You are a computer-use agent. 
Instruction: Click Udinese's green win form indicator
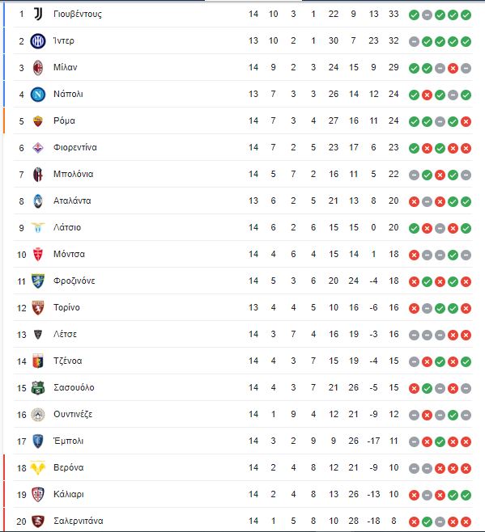coord(453,415)
